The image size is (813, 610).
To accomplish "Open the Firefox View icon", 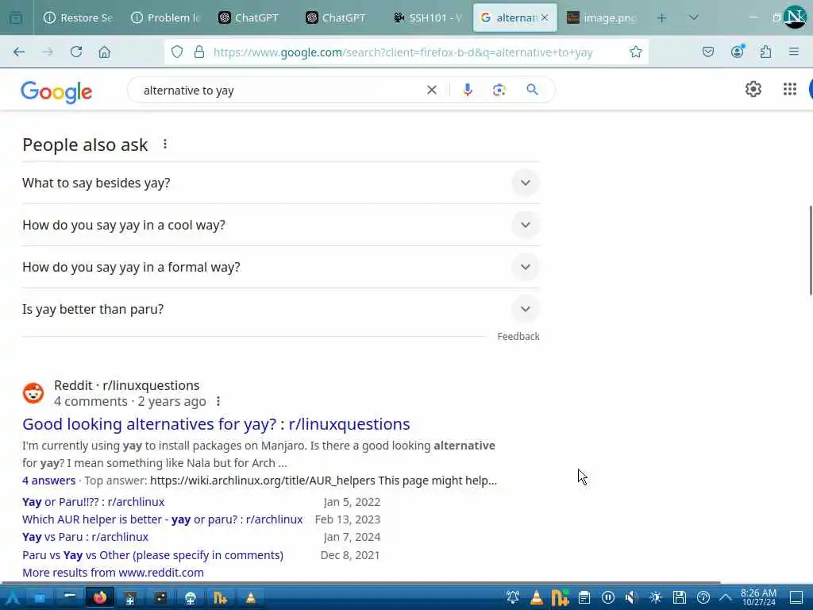I will pos(16,18).
